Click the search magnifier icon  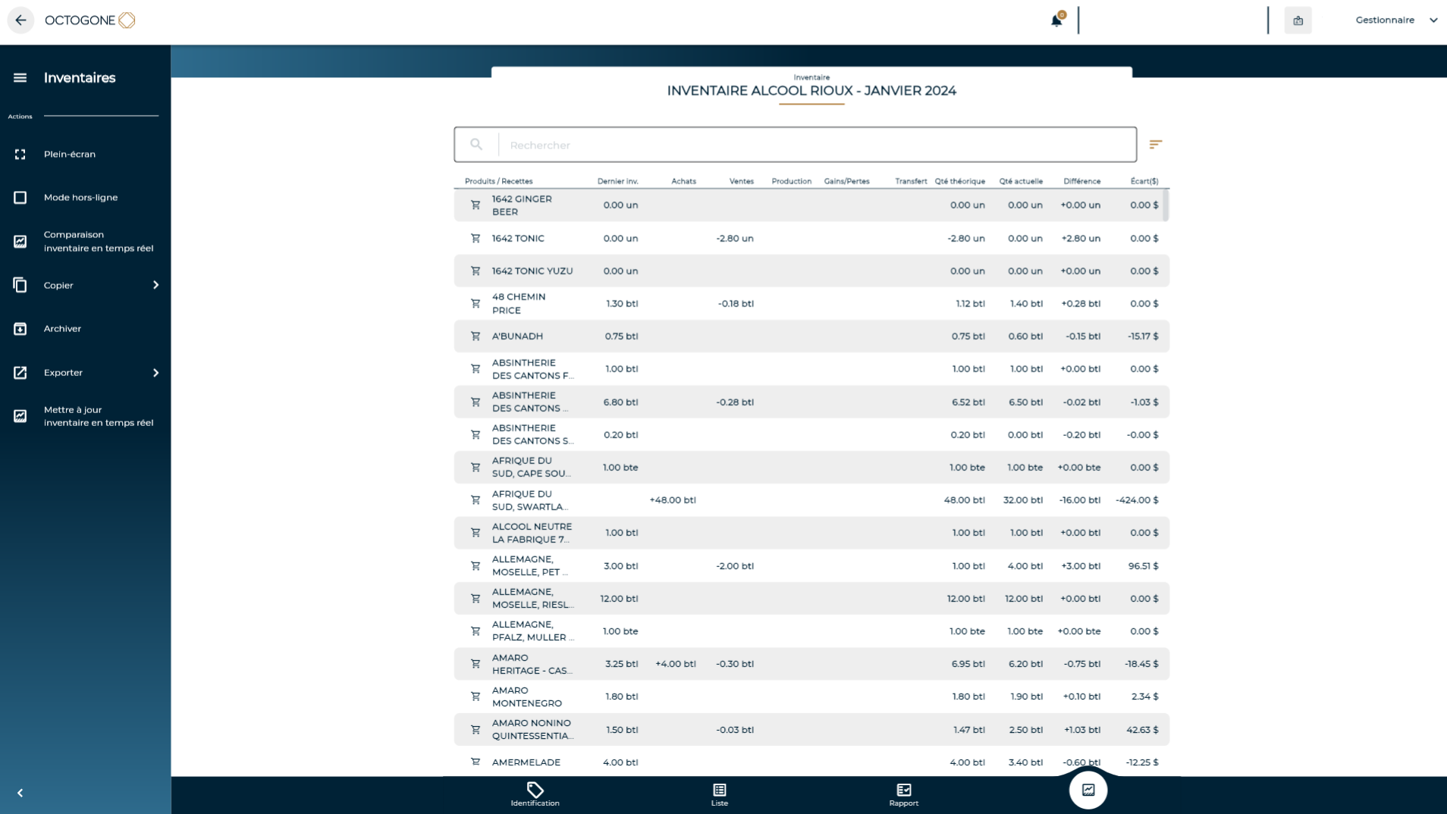pos(476,144)
